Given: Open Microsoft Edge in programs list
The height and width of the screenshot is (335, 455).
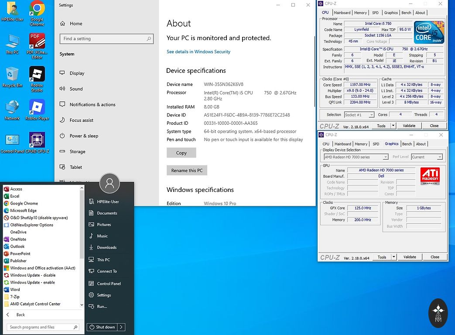Looking at the screenshot, I should [x=24, y=211].
